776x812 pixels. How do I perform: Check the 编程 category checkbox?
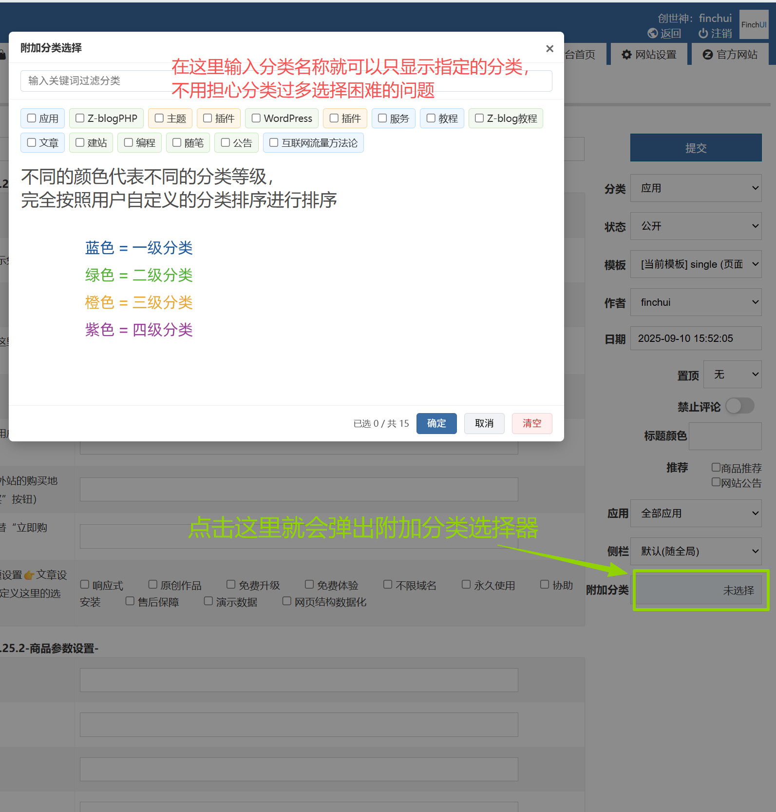pos(129,142)
